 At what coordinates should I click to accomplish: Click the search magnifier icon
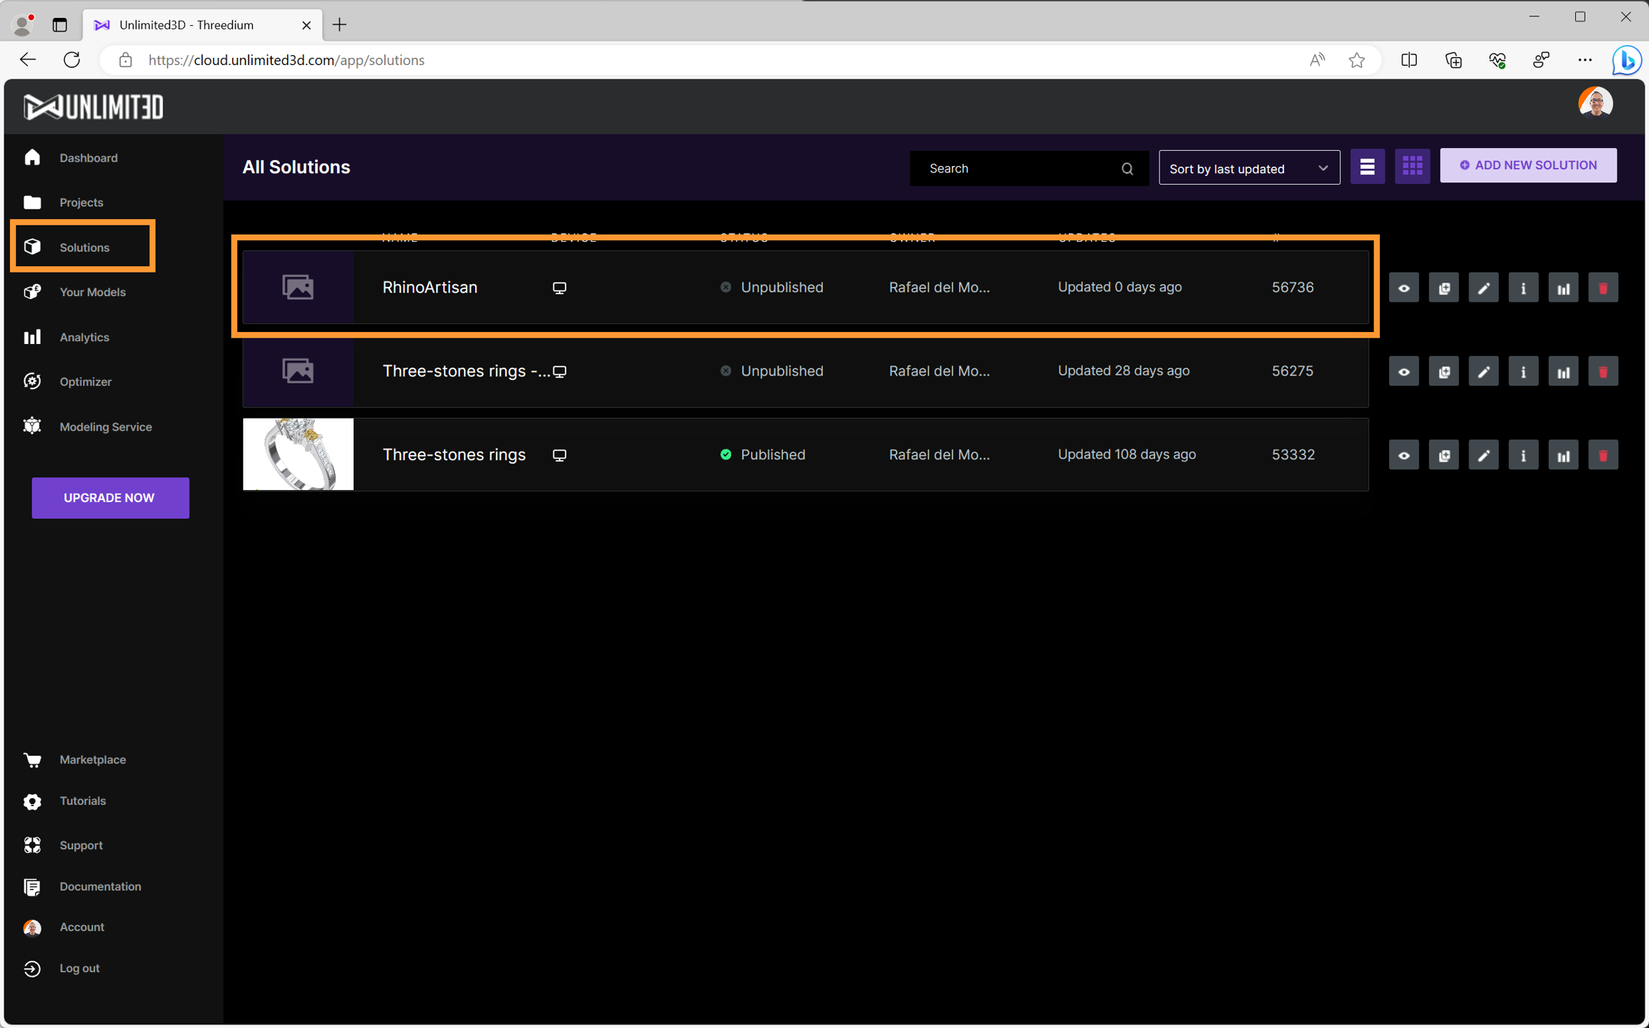(x=1127, y=169)
